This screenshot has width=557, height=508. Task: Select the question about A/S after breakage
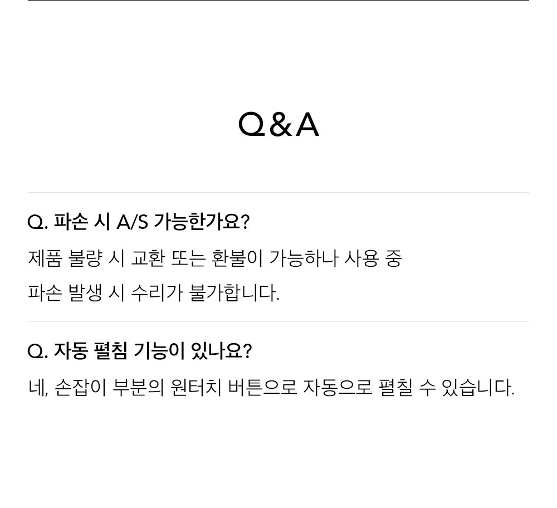[x=139, y=222]
